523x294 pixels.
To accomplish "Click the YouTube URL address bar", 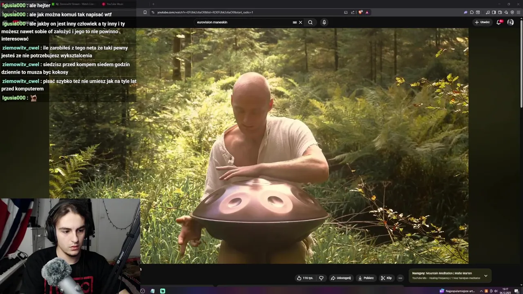I will [x=245, y=12].
